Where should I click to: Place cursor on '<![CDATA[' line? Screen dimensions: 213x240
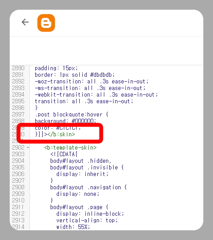[64, 154]
